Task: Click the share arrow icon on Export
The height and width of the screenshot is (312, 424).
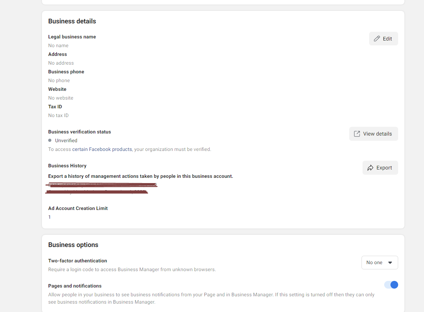Action: coord(370,168)
